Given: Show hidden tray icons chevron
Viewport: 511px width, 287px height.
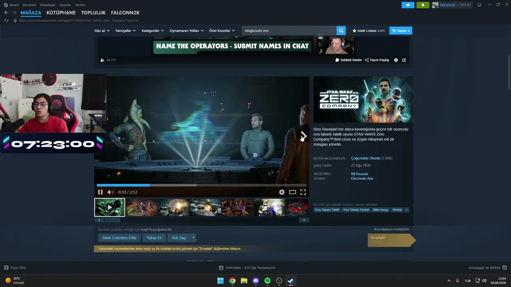Looking at the screenshot, I should click(x=449, y=281).
